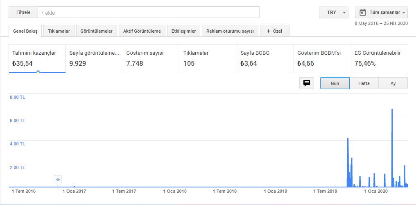Screen dimensions: 416x205
Task: Set chart granularity to Gün
Action: tap(335, 83)
